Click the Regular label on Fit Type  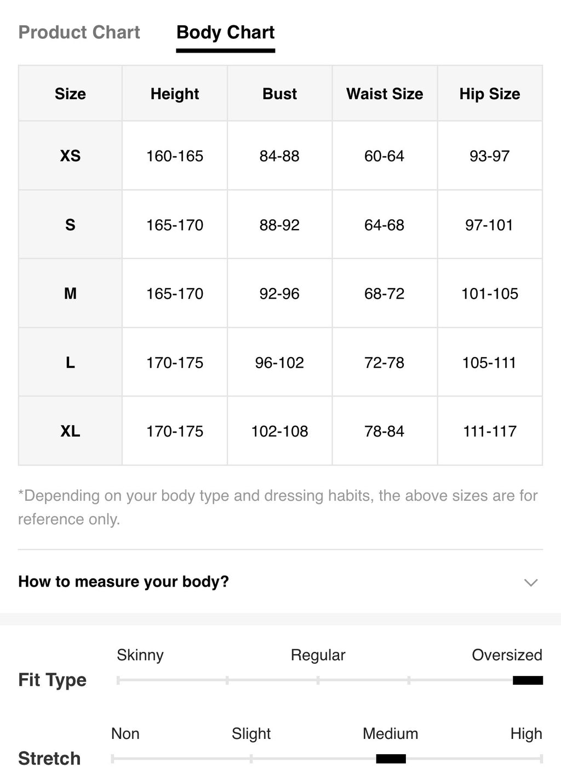coord(318,655)
